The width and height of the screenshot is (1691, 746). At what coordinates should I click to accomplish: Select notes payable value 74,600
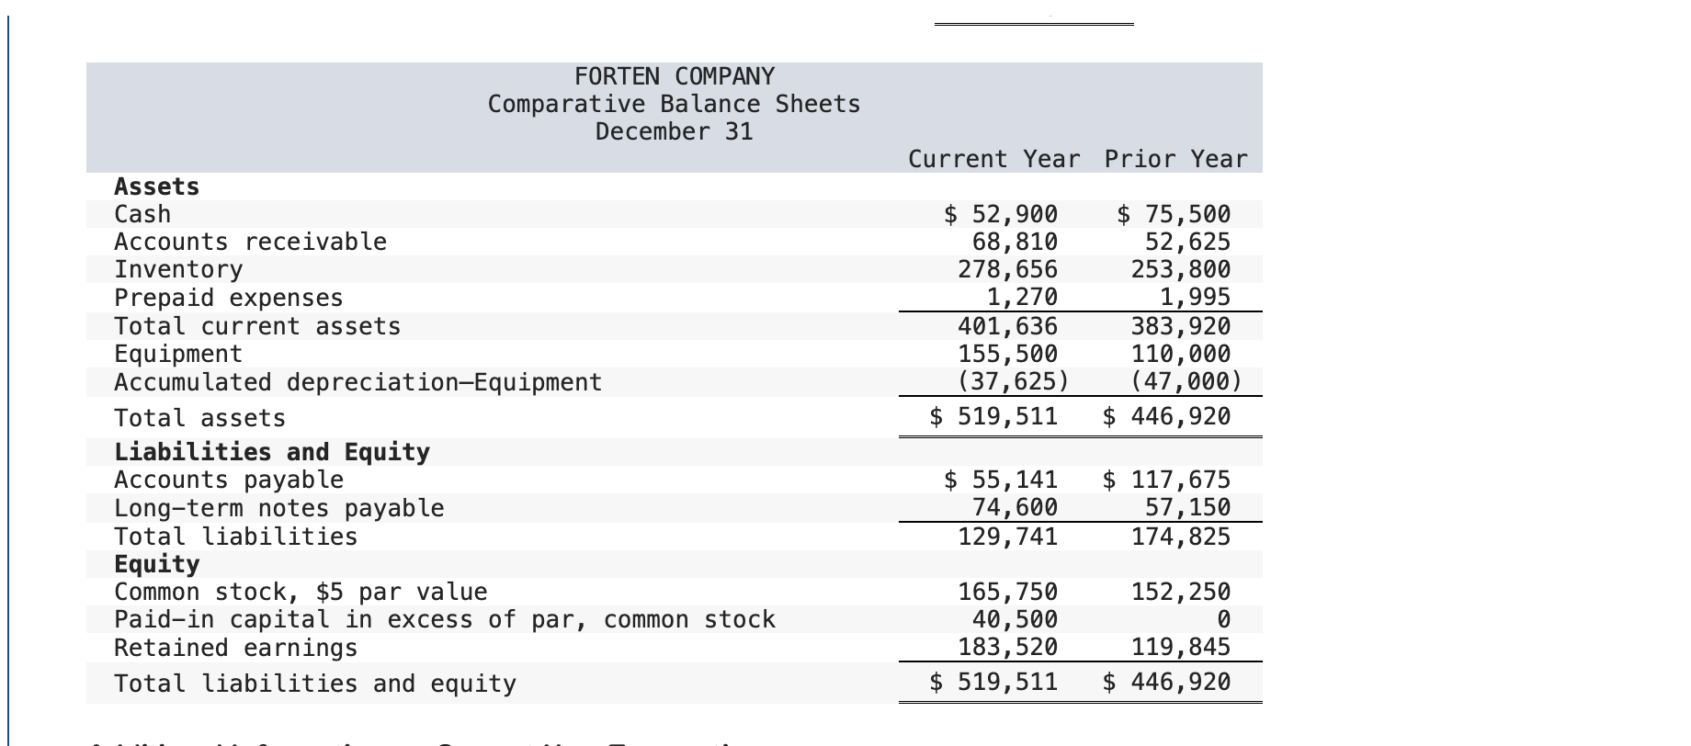click(x=1016, y=507)
